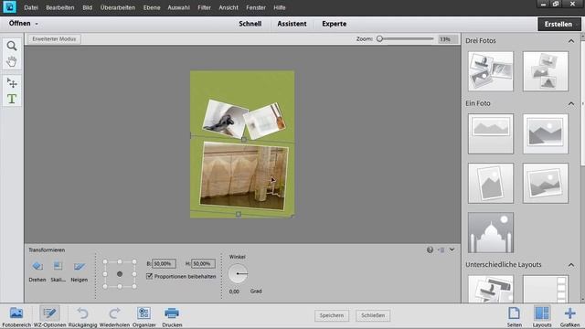This screenshot has height=329, width=585.
Task: Switch to Assistent mode tab
Action: click(x=292, y=24)
